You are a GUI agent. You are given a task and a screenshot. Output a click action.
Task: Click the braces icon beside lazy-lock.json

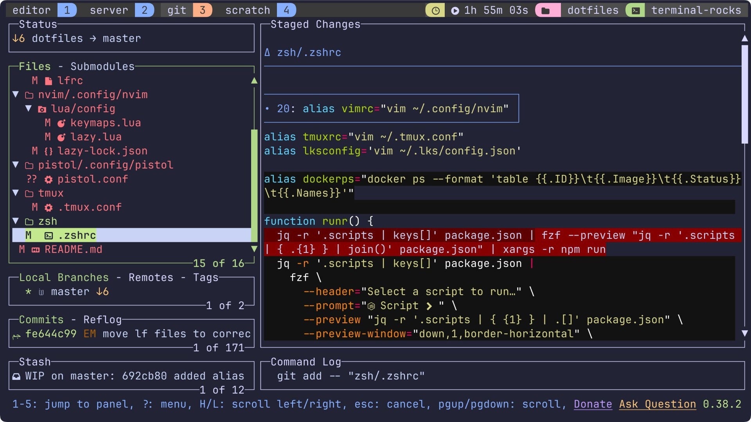click(x=49, y=151)
